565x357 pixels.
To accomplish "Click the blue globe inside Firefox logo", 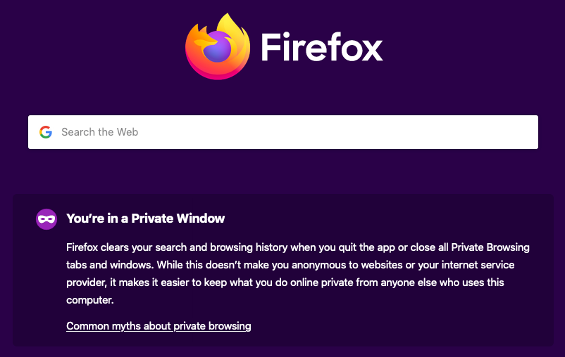I will tap(217, 48).
